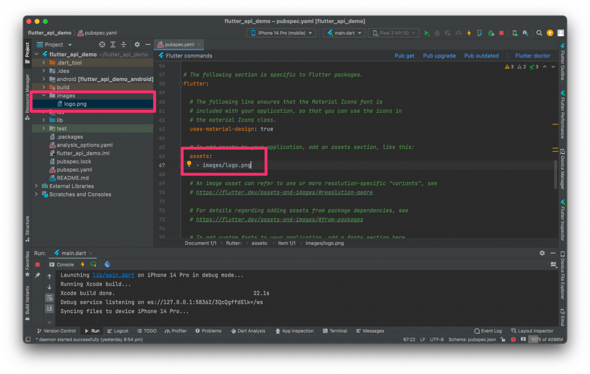Open the Pixel 3 API 30 dropdown
This screenshot has height=374, width=590.
point(394,33)
